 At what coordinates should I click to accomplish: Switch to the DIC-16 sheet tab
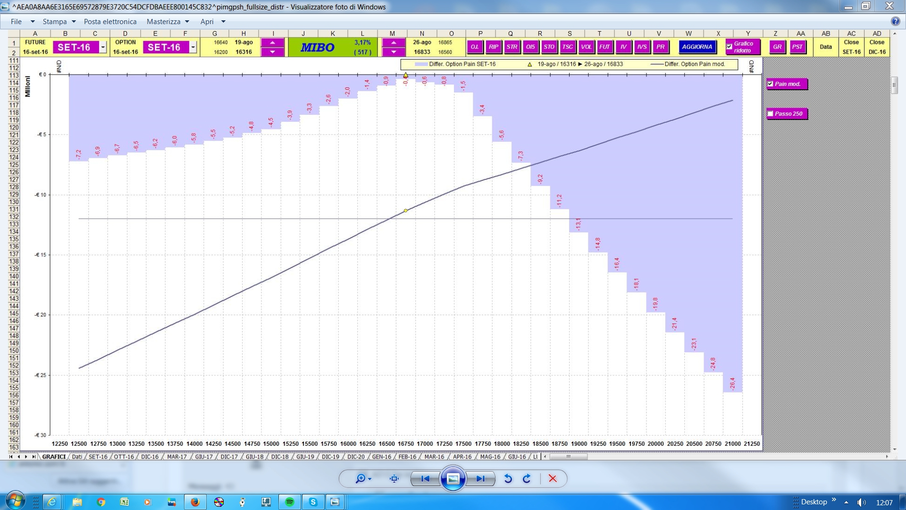point(150,457)
